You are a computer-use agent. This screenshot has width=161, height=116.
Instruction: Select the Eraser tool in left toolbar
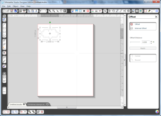tap(4, 57)
